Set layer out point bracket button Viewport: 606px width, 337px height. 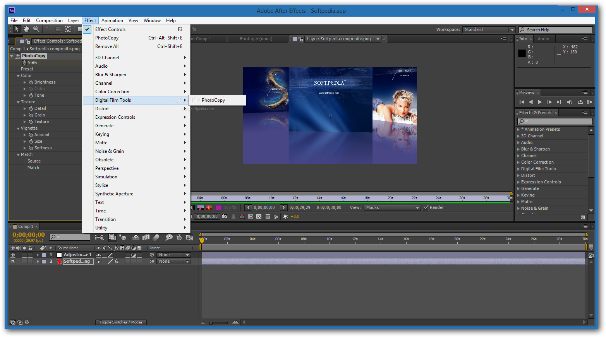pos(284,207)
